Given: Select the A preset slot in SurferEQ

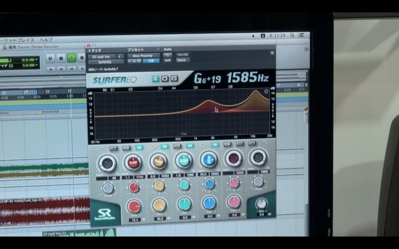Looking at the screenshot, I should 155,79.
